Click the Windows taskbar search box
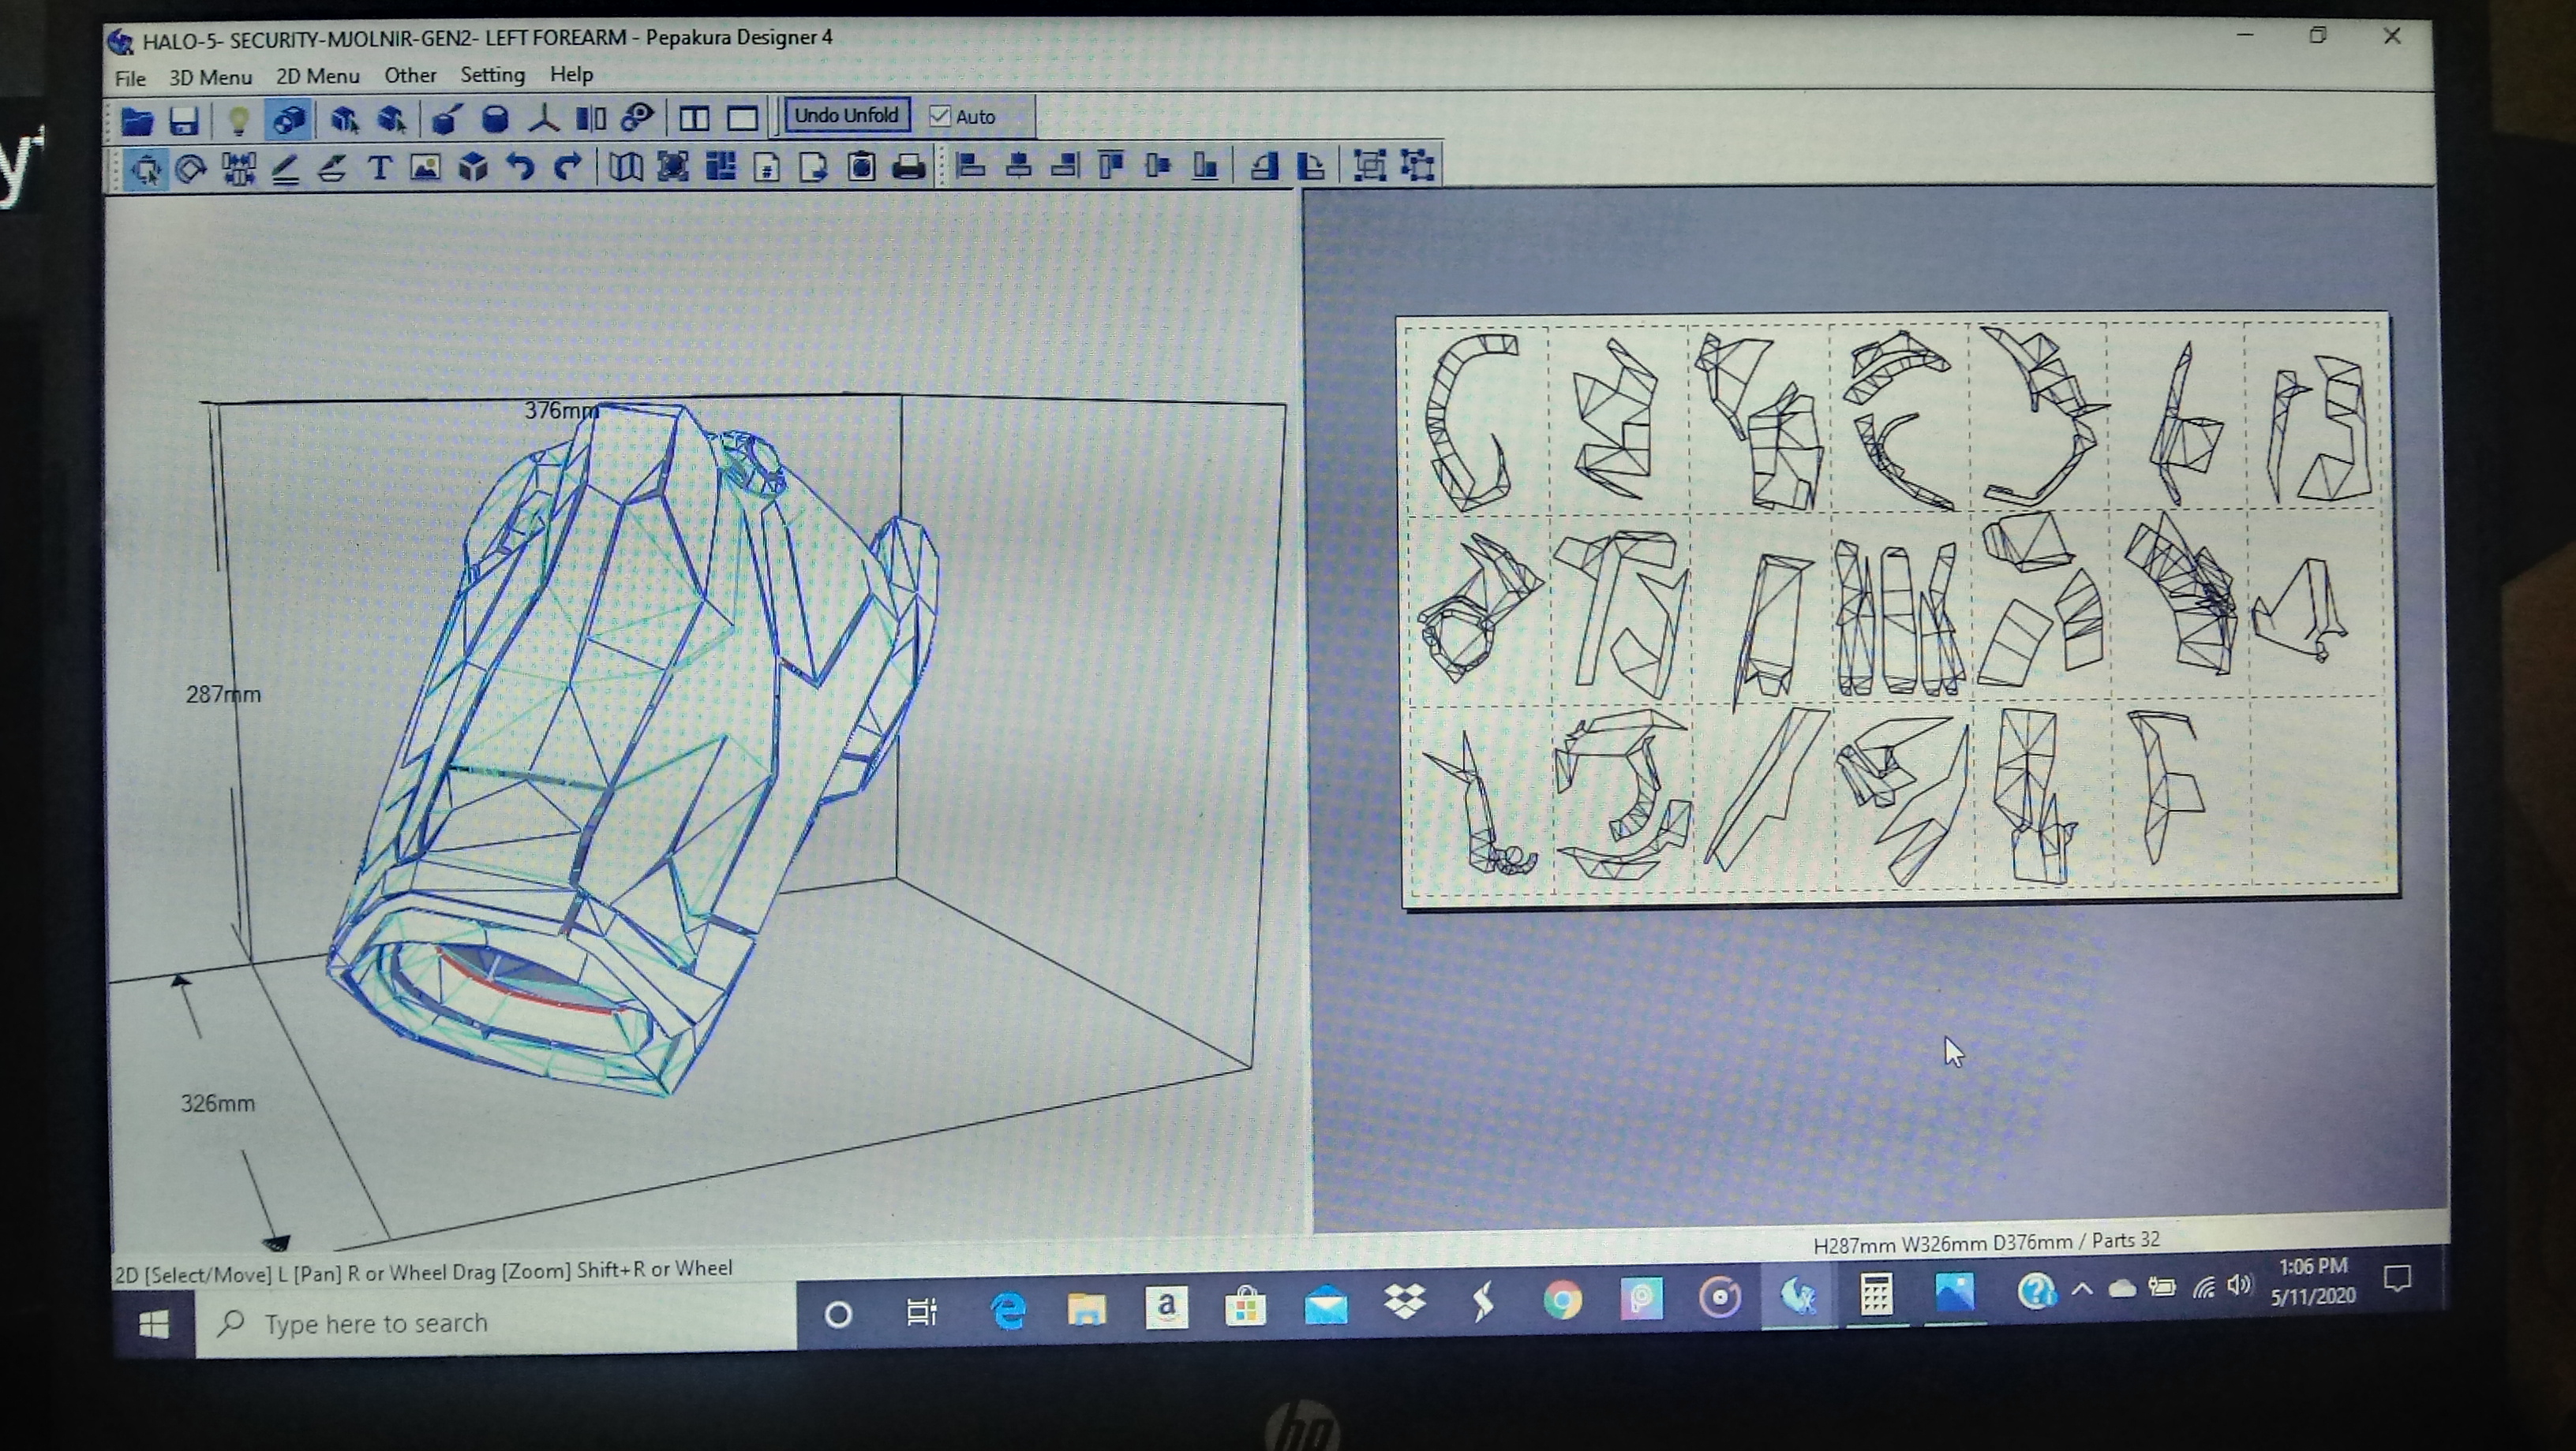 (x=496, y=1323)
